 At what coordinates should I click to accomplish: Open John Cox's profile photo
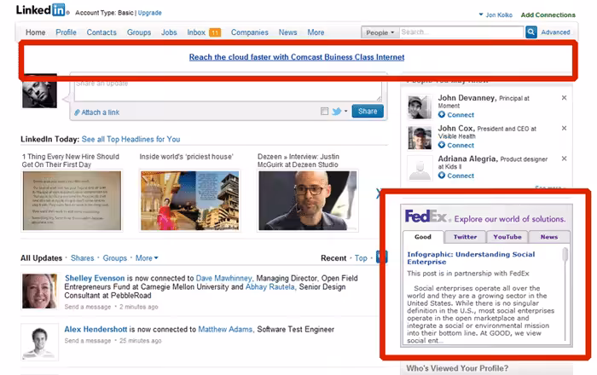(420, 138)
